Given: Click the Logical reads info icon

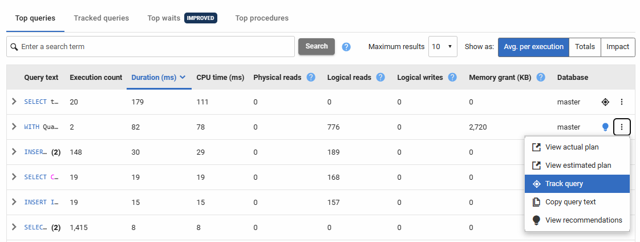Looking at the screenshot, I should pyautogui.click(x=380, y=77).
